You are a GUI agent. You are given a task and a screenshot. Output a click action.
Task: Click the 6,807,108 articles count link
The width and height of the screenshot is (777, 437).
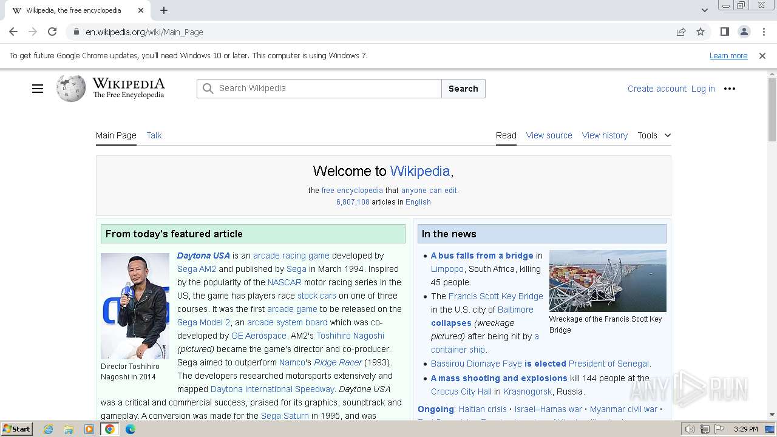click(x=353, y=202)
